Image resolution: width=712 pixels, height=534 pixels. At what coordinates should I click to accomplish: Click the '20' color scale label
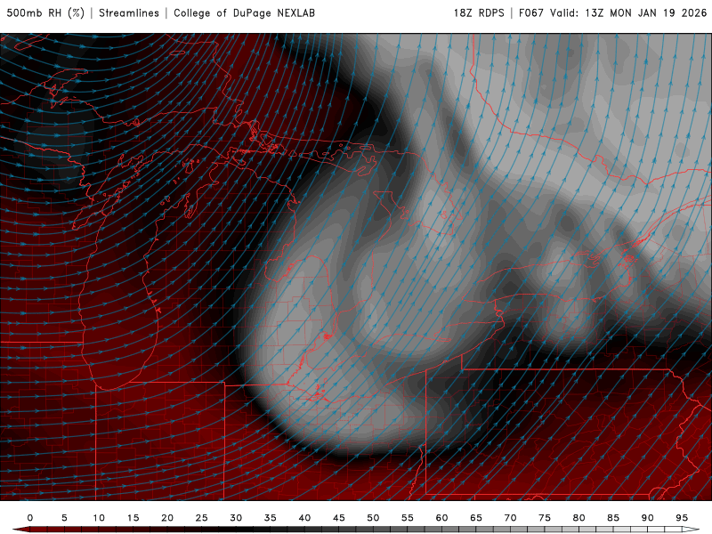coord(167,518)
